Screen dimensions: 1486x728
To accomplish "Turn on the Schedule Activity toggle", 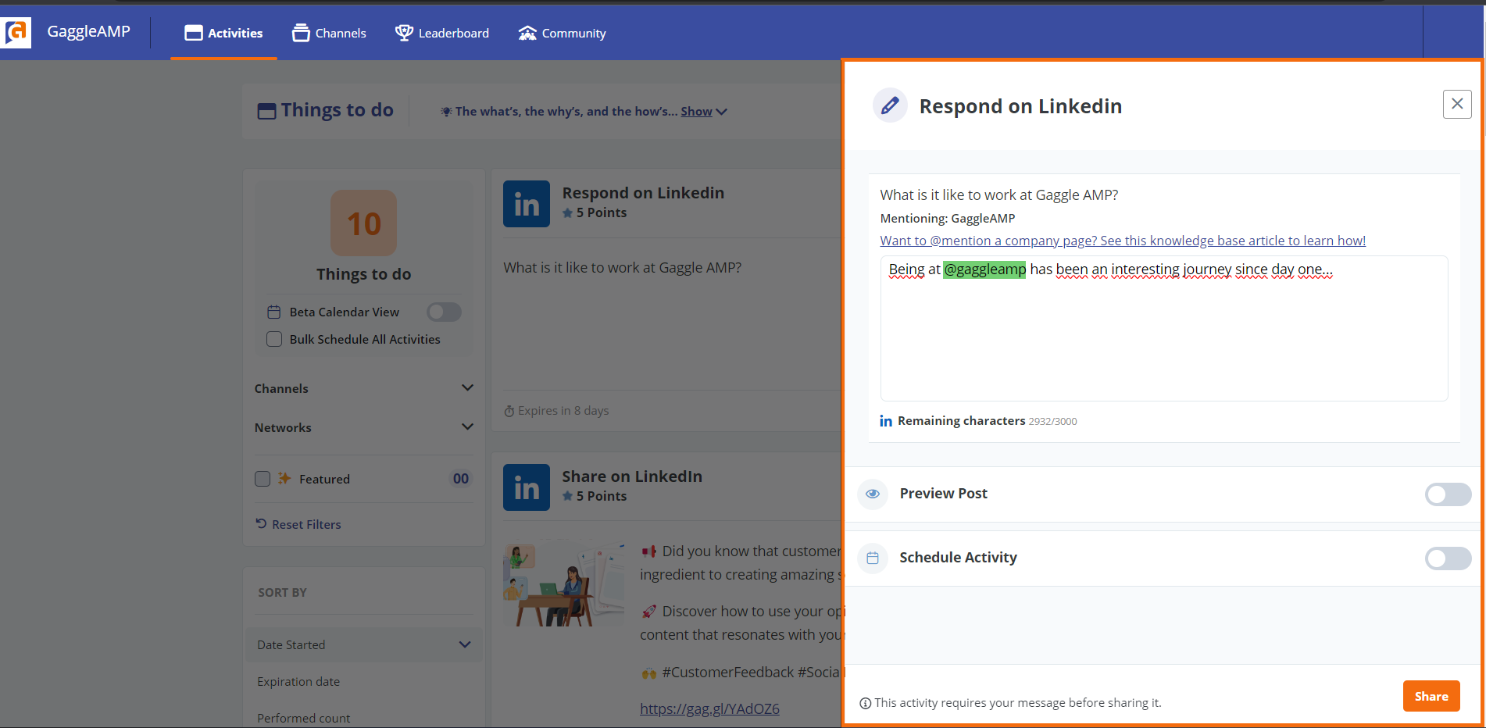I will tap(1448, 558).
